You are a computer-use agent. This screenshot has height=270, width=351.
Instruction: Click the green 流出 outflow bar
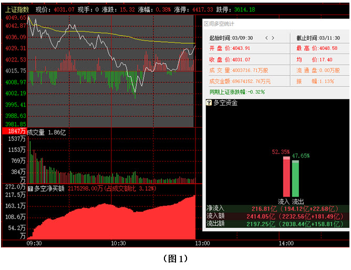295,178
